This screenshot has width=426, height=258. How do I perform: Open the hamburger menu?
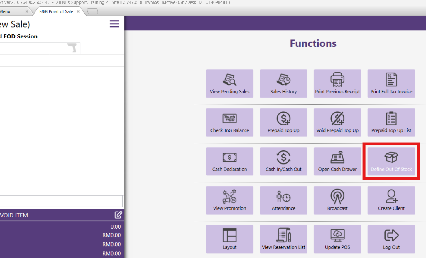[114, 24]
